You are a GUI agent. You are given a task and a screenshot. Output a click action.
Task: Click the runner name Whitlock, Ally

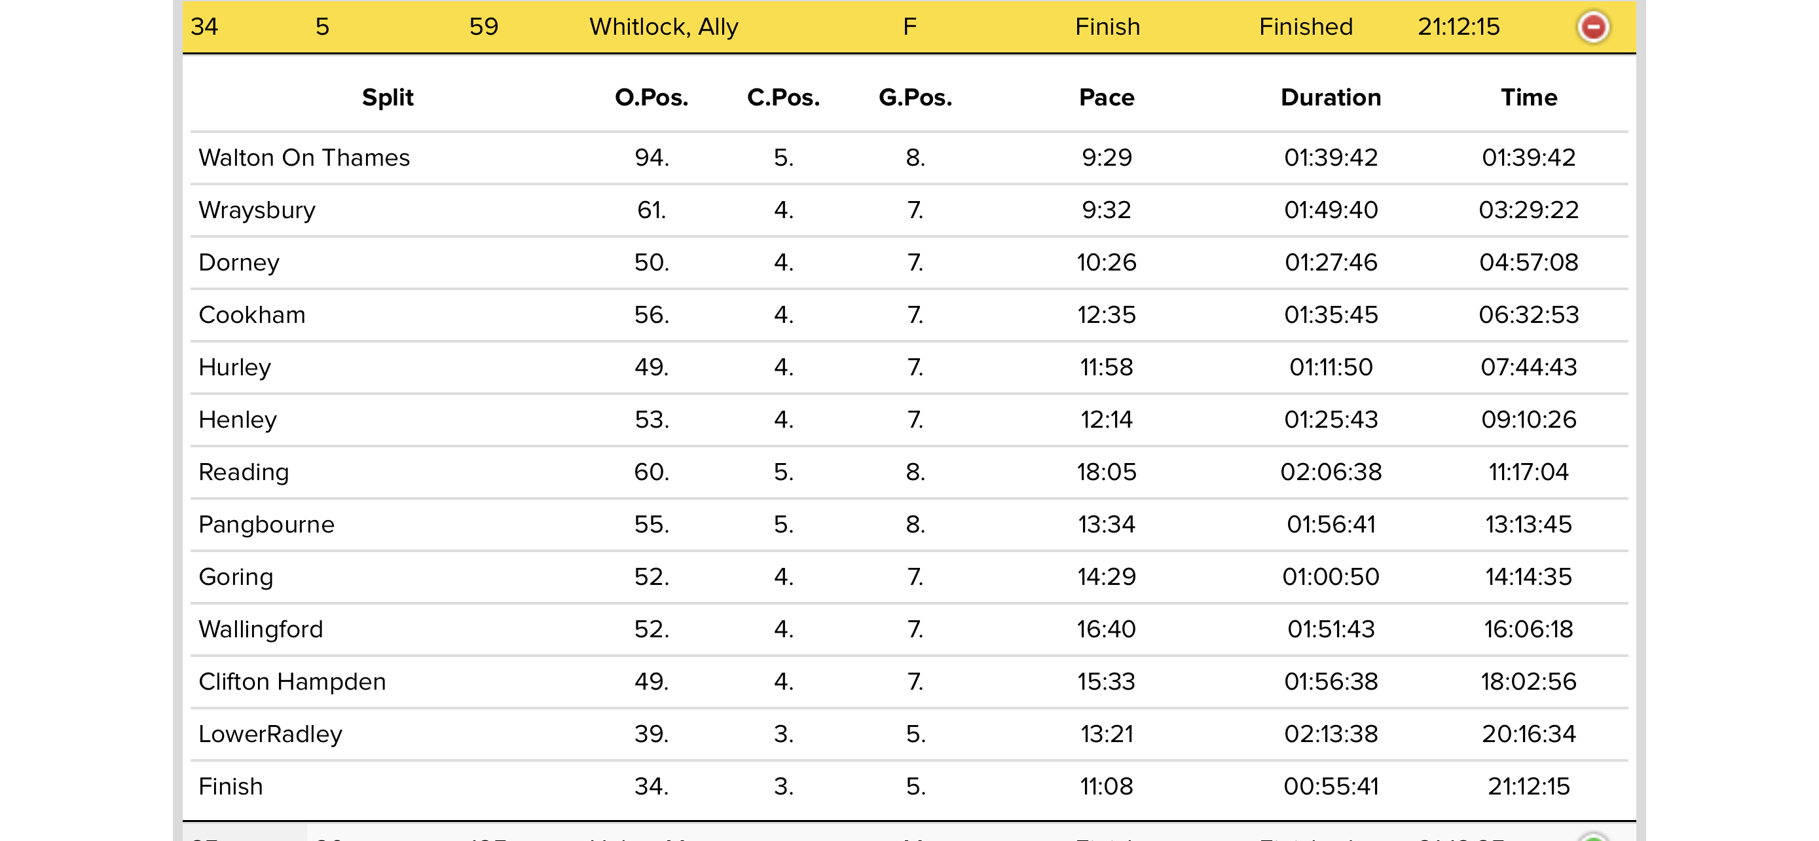pos(663,28)
